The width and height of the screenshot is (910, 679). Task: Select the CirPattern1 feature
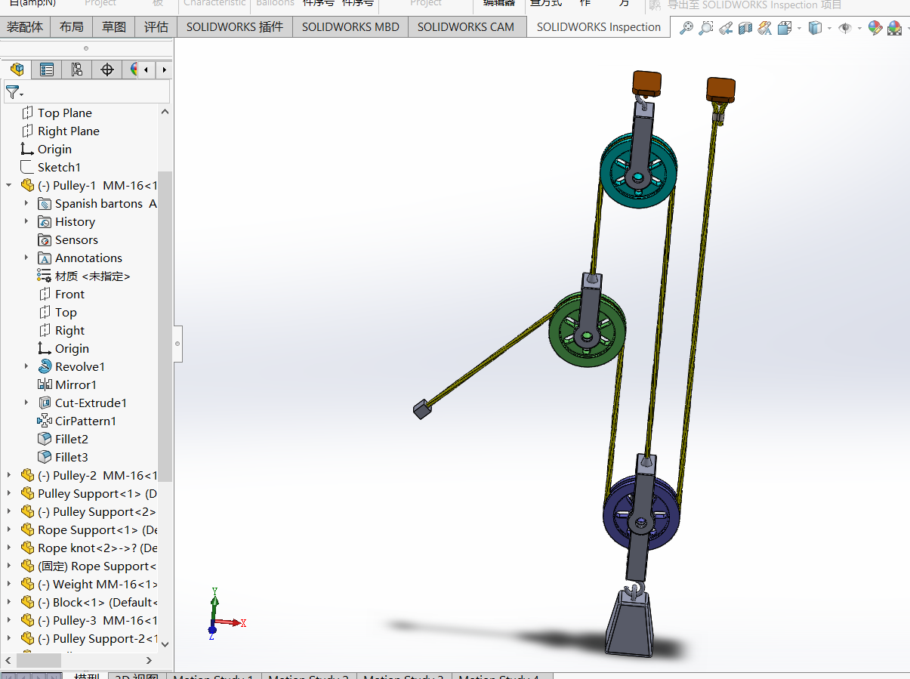85,421
